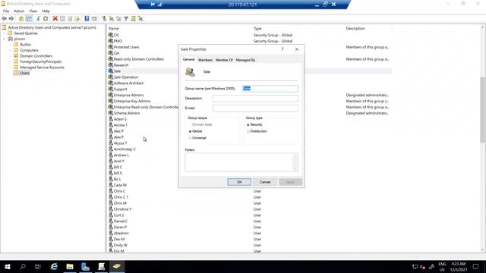Click the blue Help toolbar icon
The width and height of the screenshot is (486, 273).
click(x=87, y=18)
